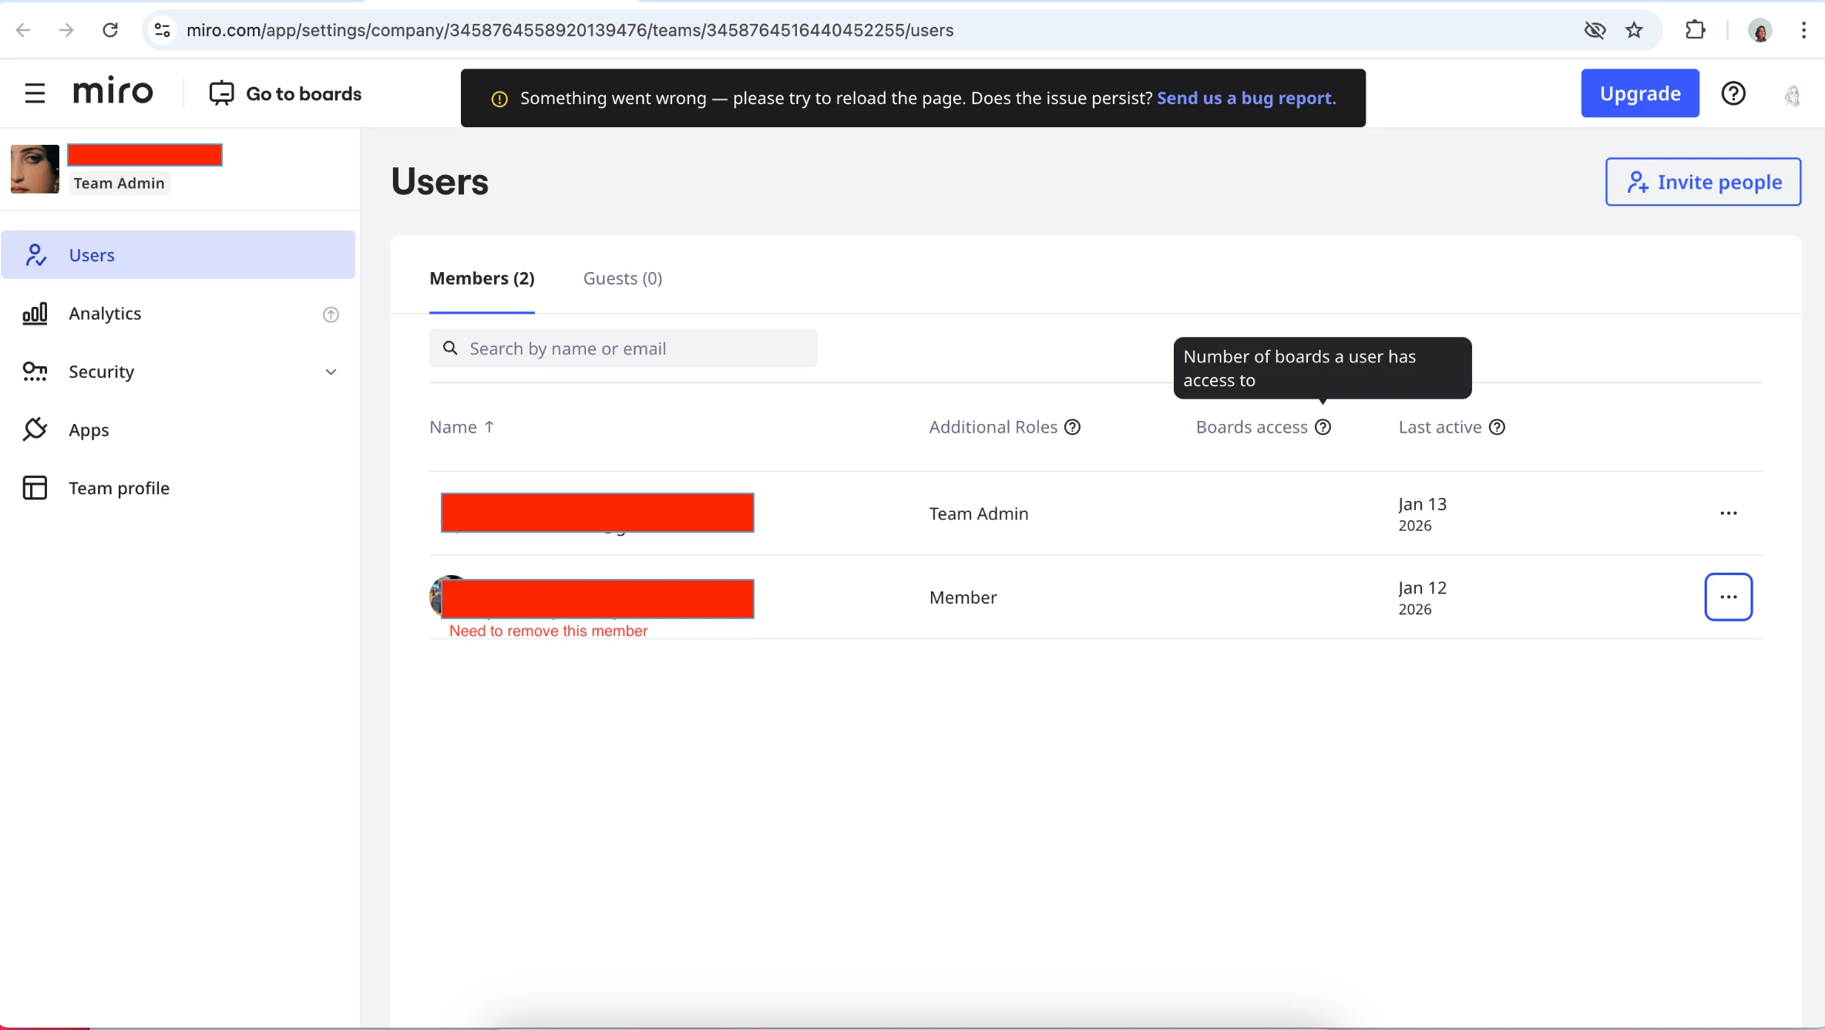Click the Boards access info icon

[x=1323, y=427]
